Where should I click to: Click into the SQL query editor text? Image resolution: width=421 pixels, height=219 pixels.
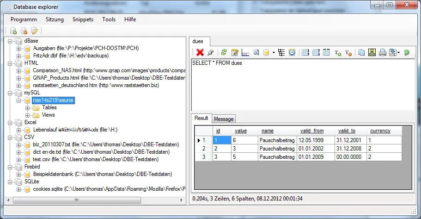pyautogui.click(x=217, y=63)
